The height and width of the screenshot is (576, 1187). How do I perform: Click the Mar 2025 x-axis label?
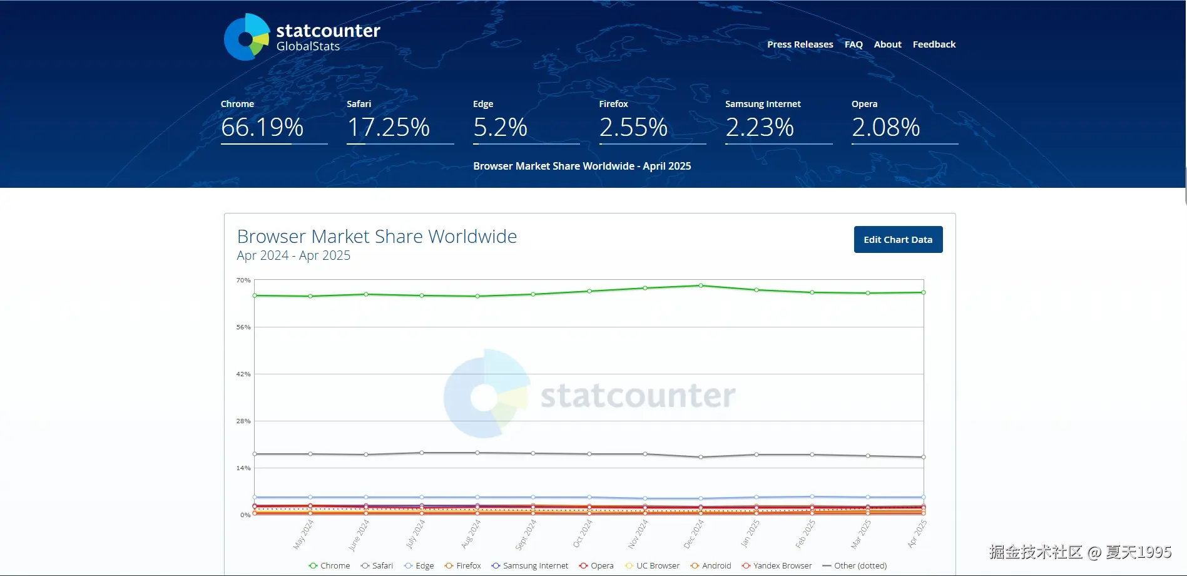pos(861,533)
